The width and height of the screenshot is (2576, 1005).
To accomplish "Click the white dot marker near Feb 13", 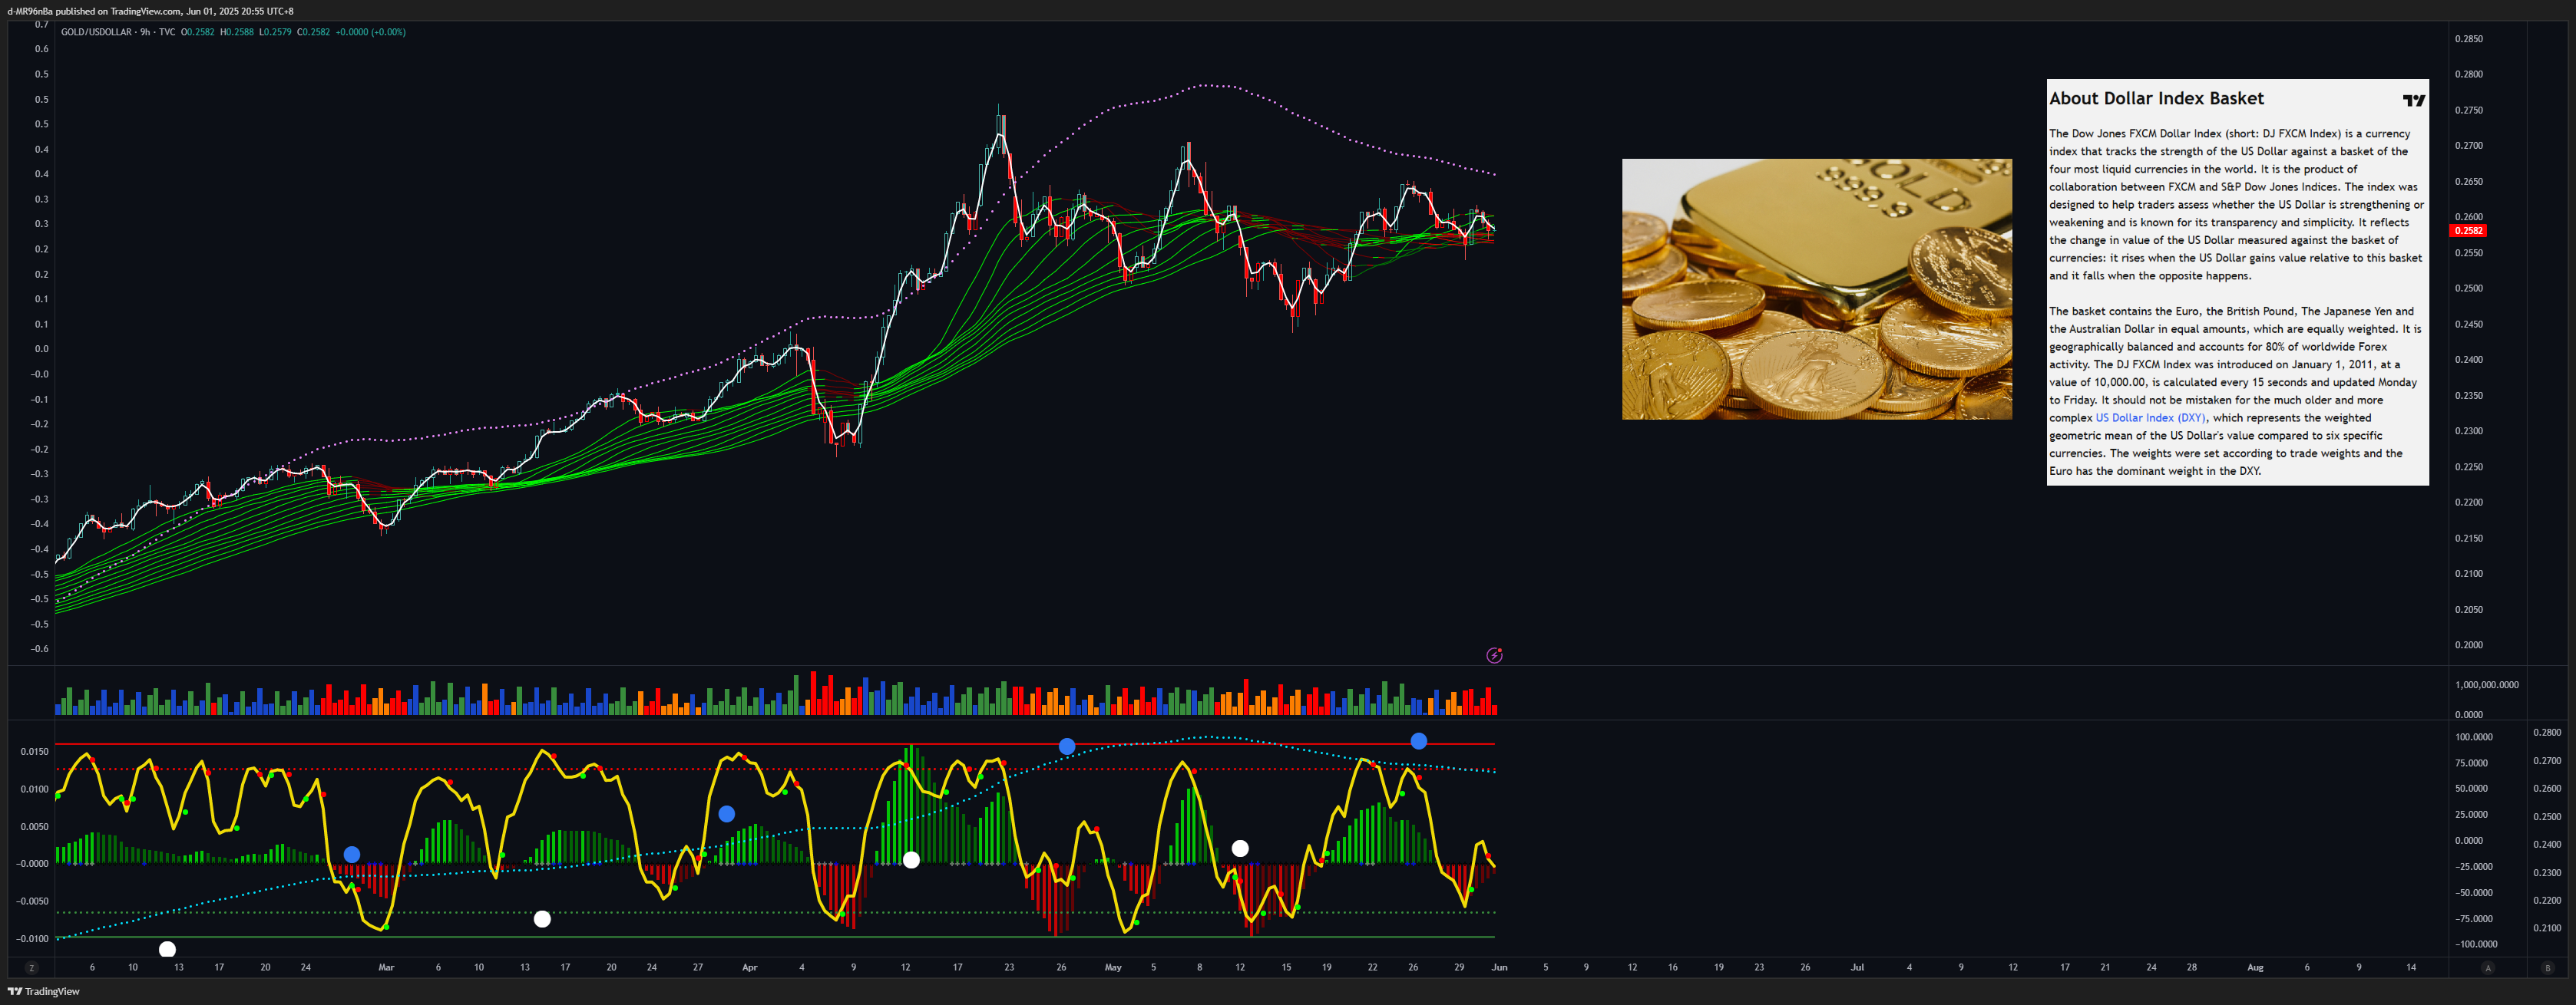I will (167, 949).
